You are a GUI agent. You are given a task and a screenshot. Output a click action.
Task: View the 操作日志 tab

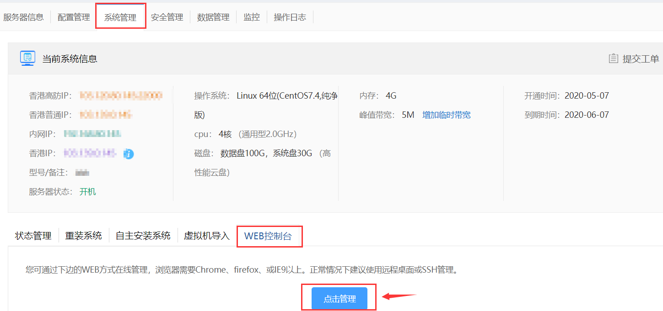[x=290, y=17]
